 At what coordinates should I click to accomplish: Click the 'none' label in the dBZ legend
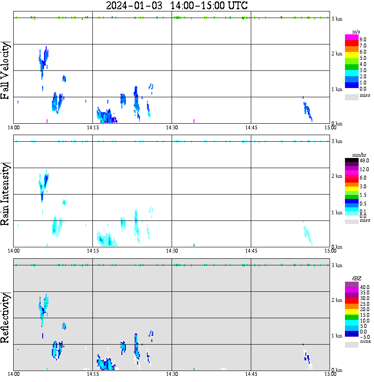coord(365,342)
